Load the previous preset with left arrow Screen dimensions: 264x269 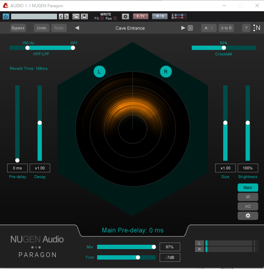coord(77,28)
